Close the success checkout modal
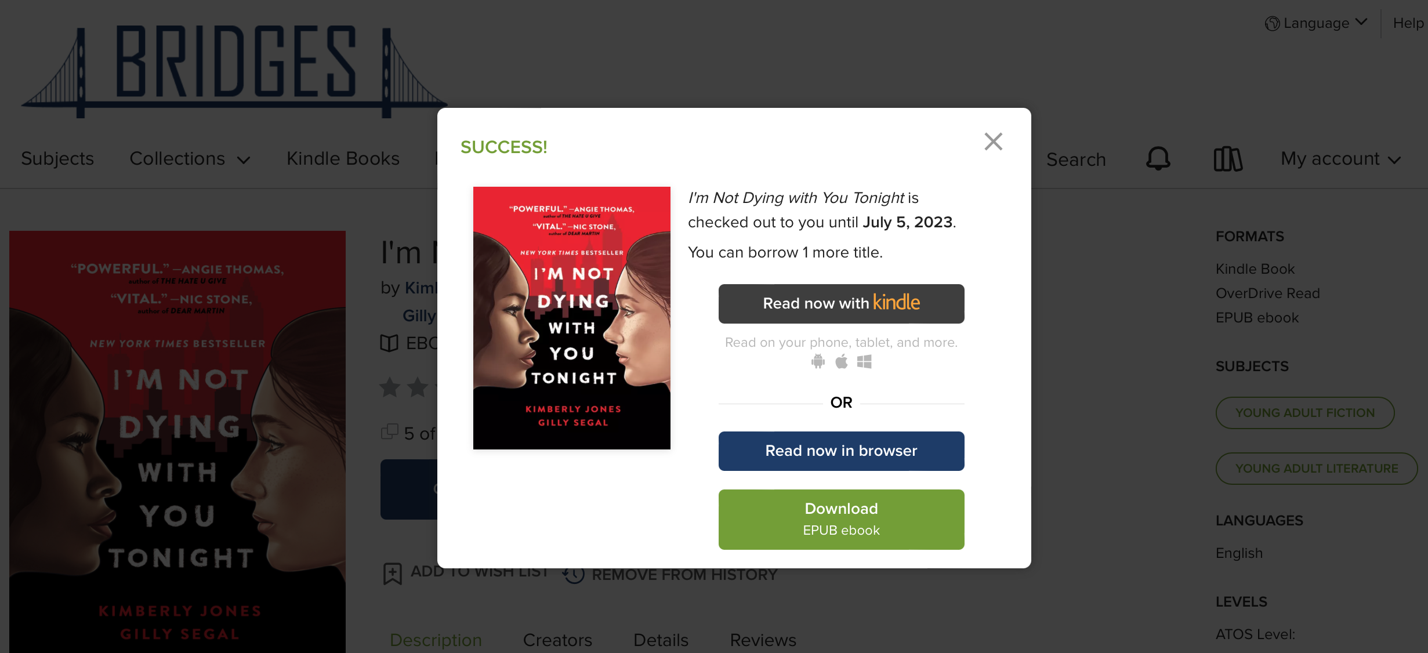The image size is (1428, 653). coord(994,141)
